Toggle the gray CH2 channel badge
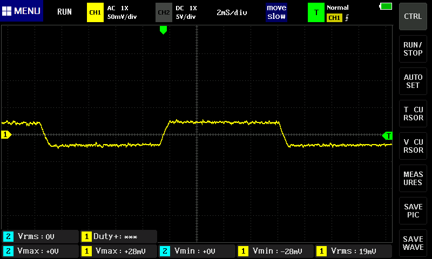Image resolution: width=432 pixels, height=259 pixels. click(x=164, y=12)
